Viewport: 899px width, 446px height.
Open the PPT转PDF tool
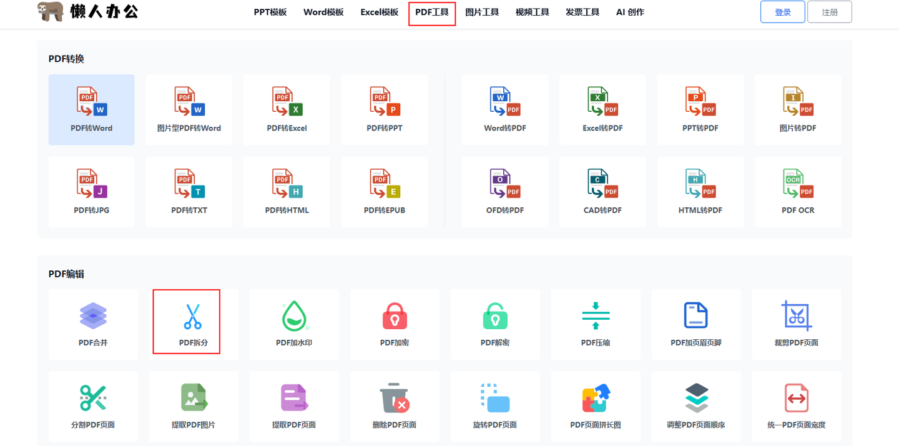[700, 110]
